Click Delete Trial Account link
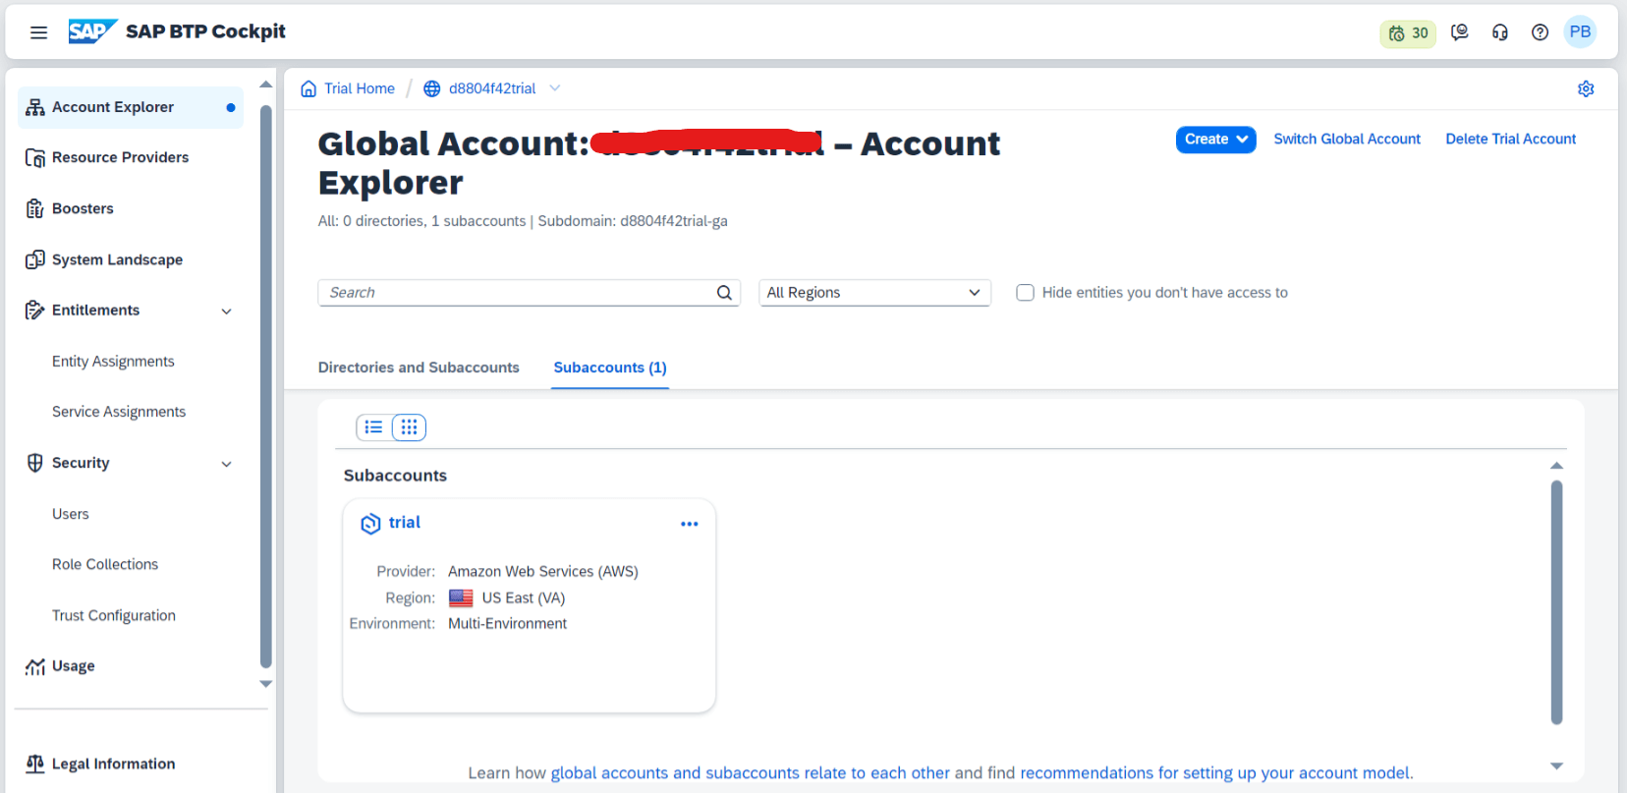Viewport: 1627px width, 793px height. 1510,140
